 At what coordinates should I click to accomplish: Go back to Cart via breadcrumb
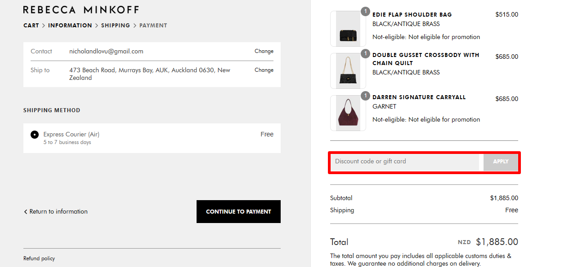(31, 25)
